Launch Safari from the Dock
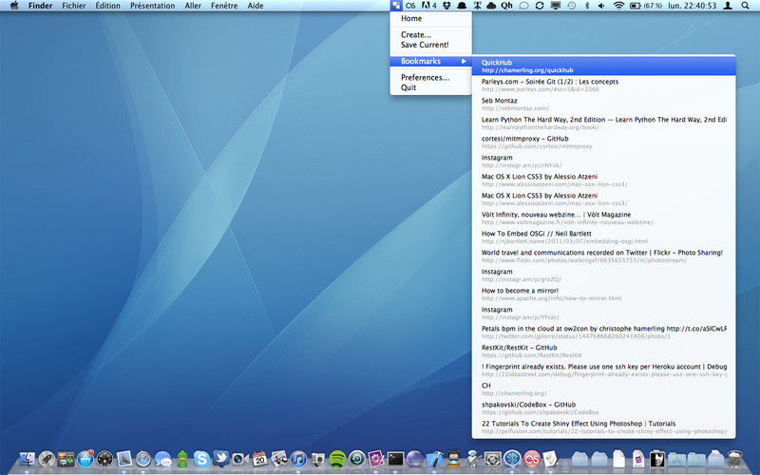760x475 pixels. click(143, 459)
